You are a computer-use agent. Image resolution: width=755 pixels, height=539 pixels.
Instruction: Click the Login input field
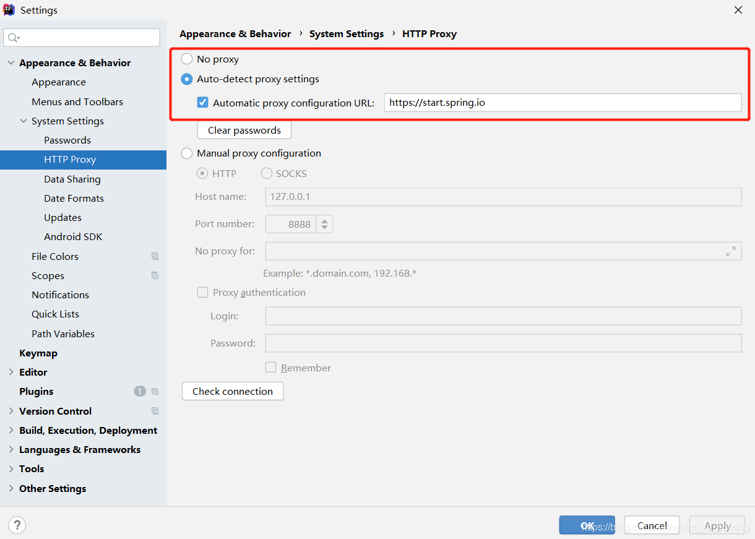(x=503, y=316)
